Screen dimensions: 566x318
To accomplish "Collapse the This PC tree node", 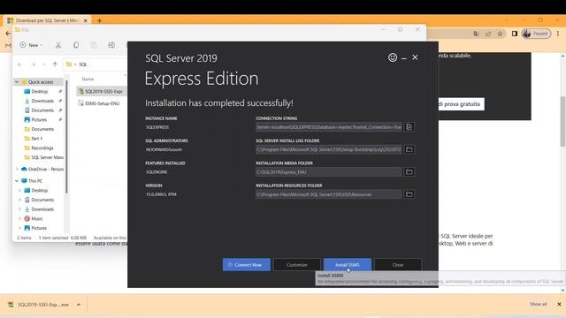I will 17,181.
